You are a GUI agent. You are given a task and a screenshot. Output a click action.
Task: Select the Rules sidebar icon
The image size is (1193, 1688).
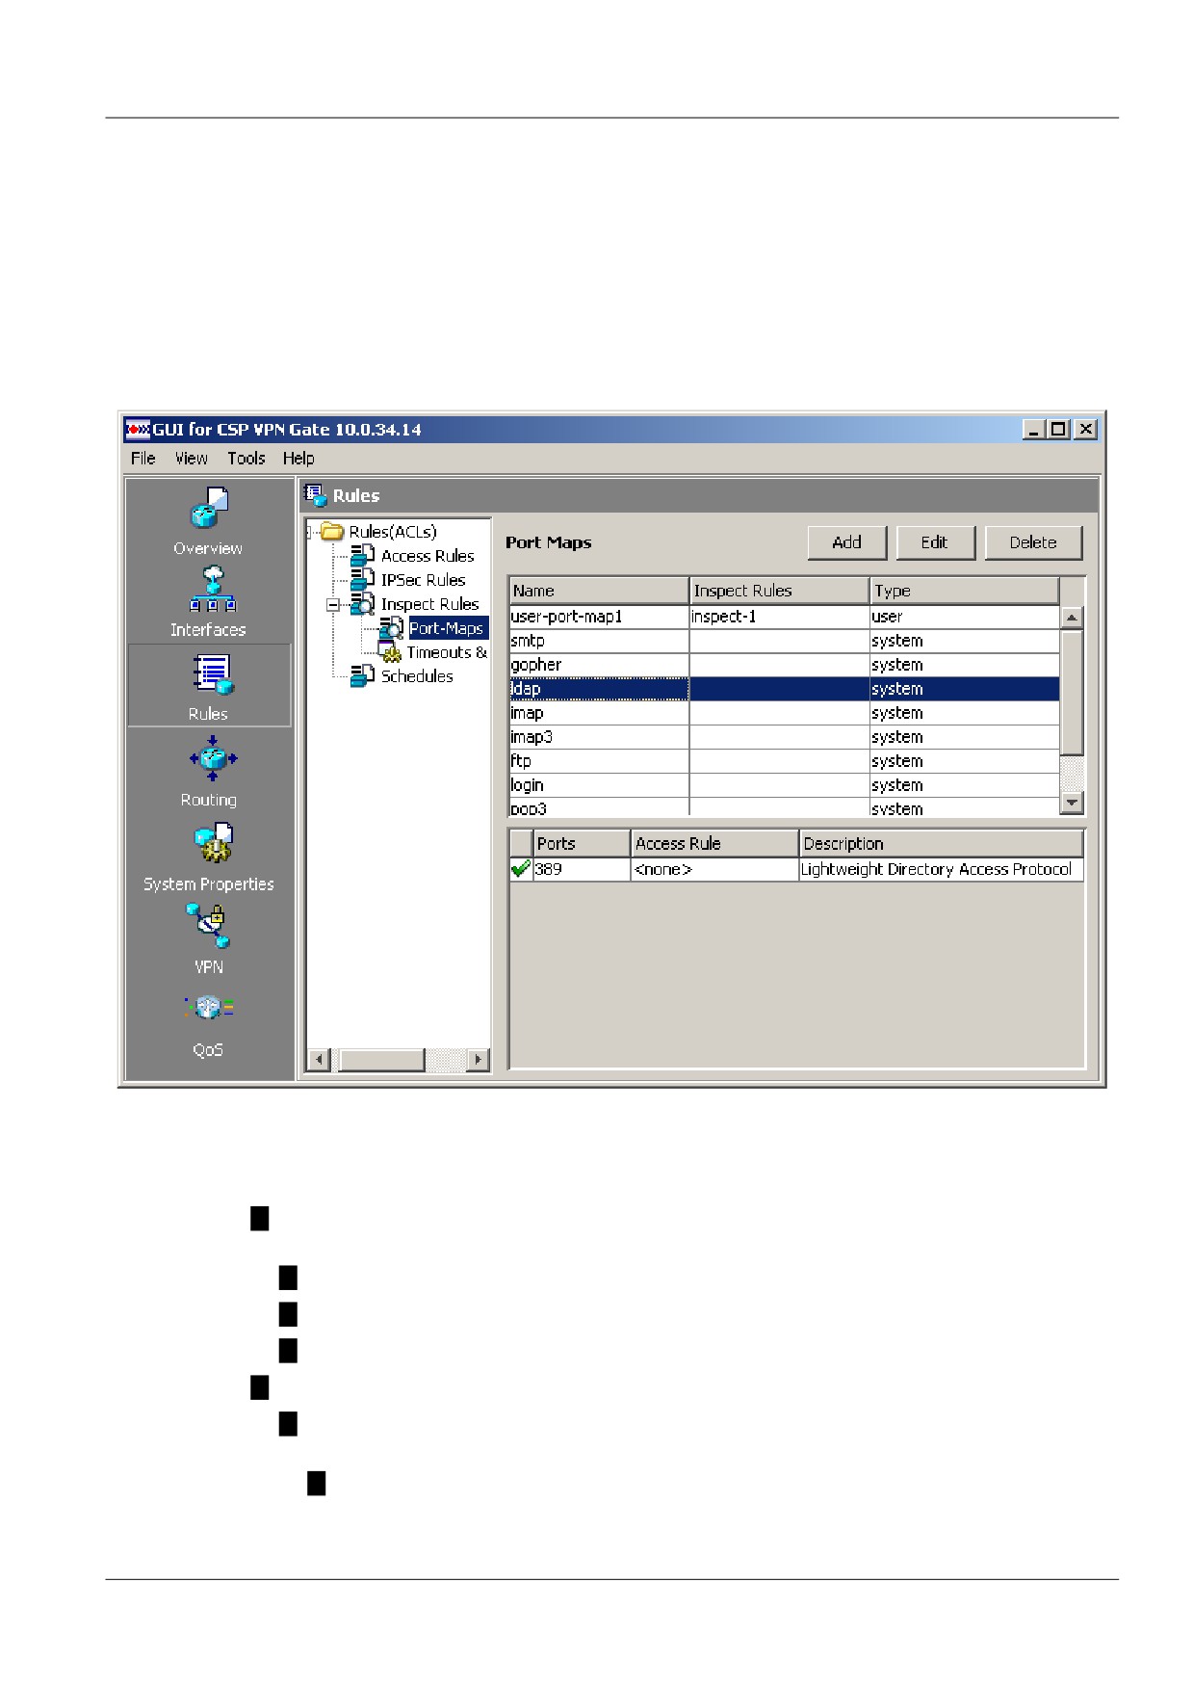(x=212, y=674)
